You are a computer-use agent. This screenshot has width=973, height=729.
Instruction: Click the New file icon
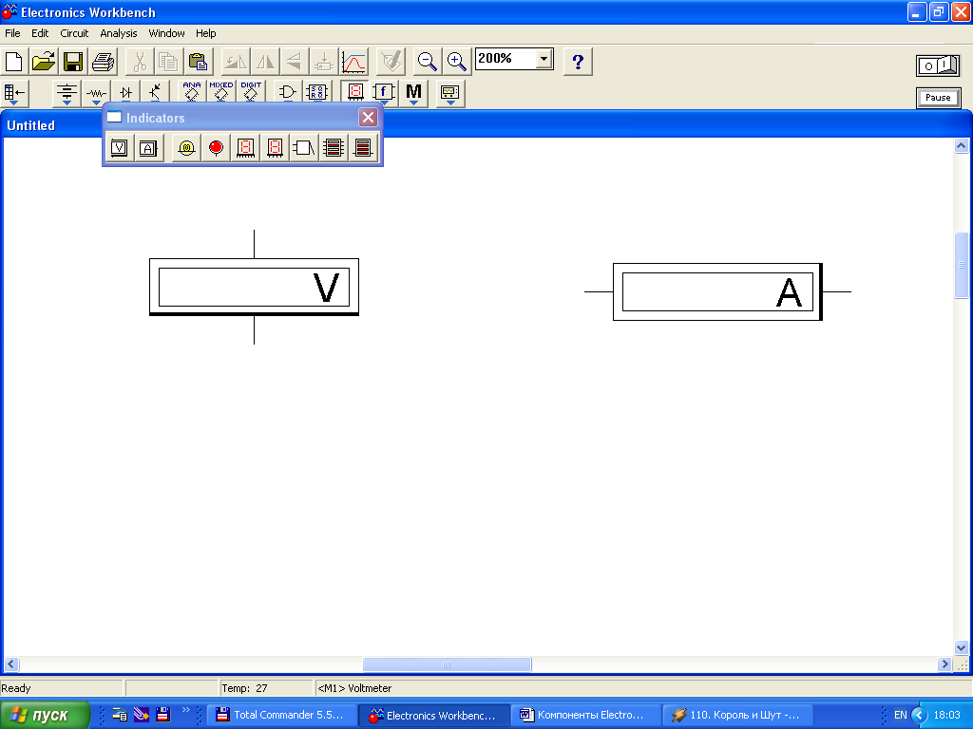click(13, 62)
